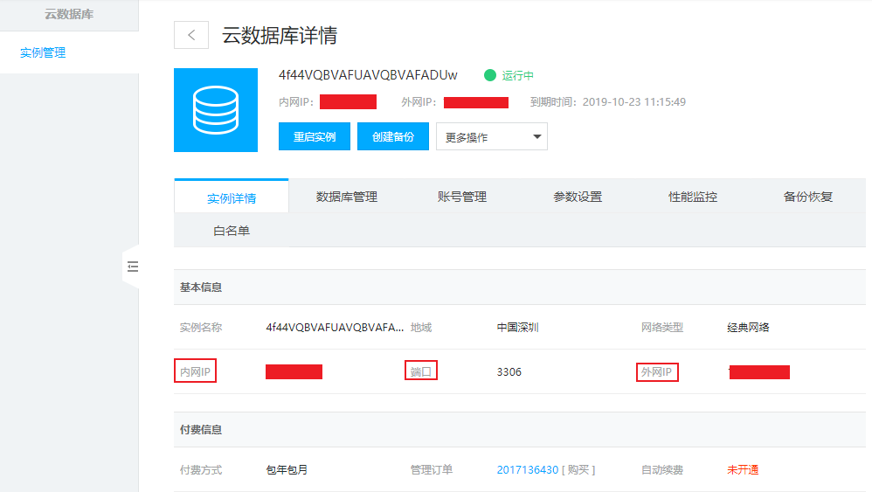Open the 备份恢复 tab
This screenshot has width=872, height=492.
807,197
